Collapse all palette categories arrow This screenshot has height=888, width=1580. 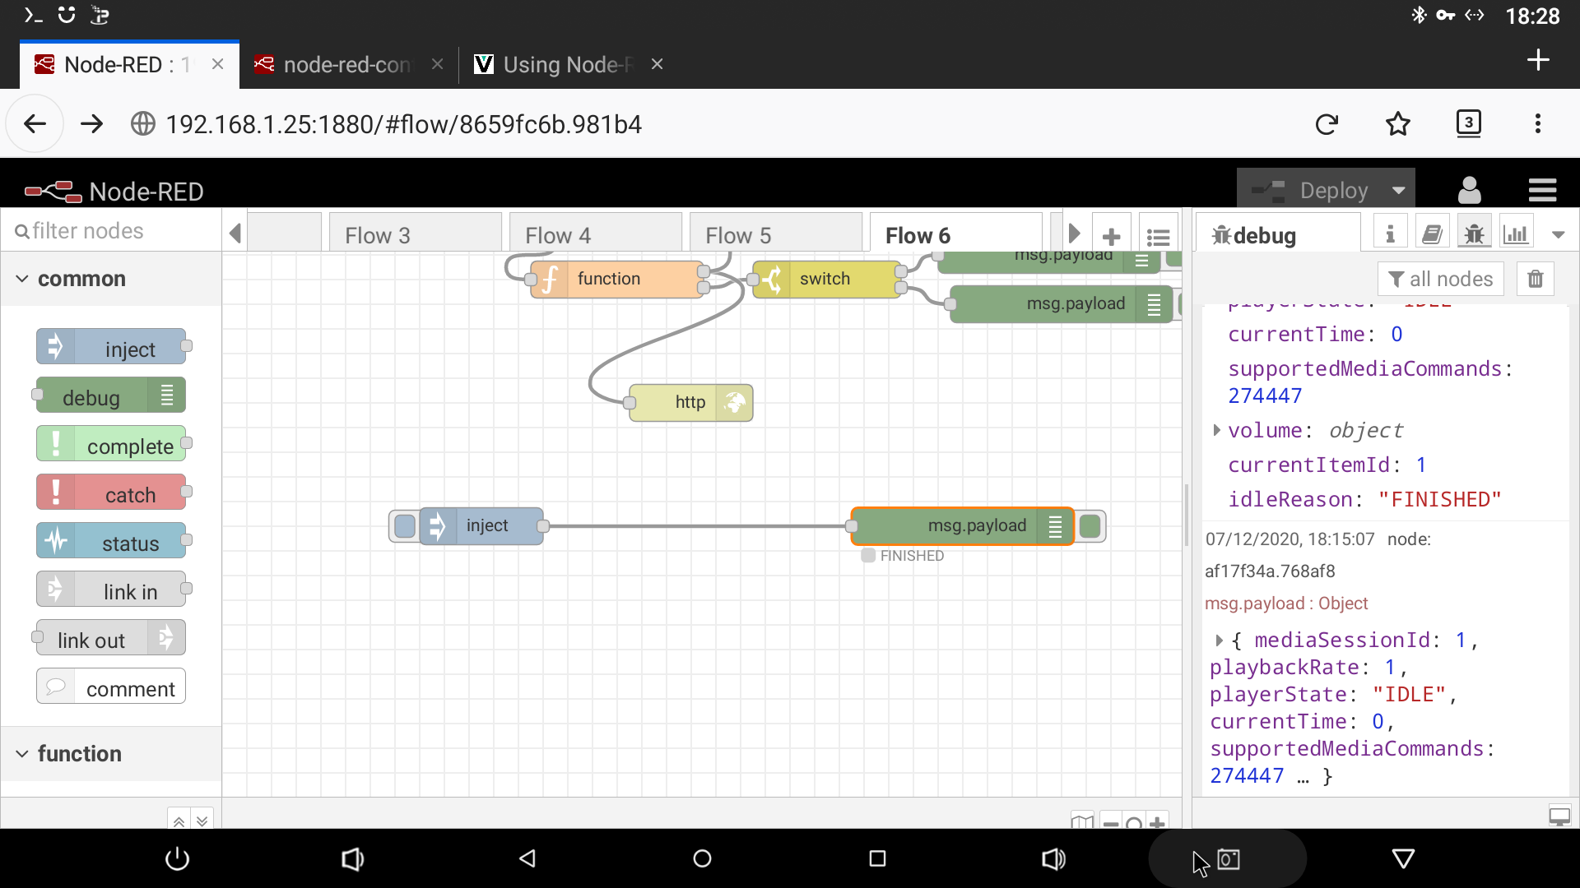(x=179, y=819)
